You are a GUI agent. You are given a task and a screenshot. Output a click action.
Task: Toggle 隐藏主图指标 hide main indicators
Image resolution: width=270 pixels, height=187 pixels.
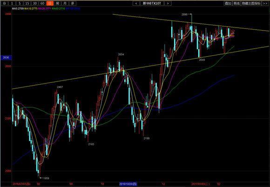pyautogui.click(x=251, y=3)
